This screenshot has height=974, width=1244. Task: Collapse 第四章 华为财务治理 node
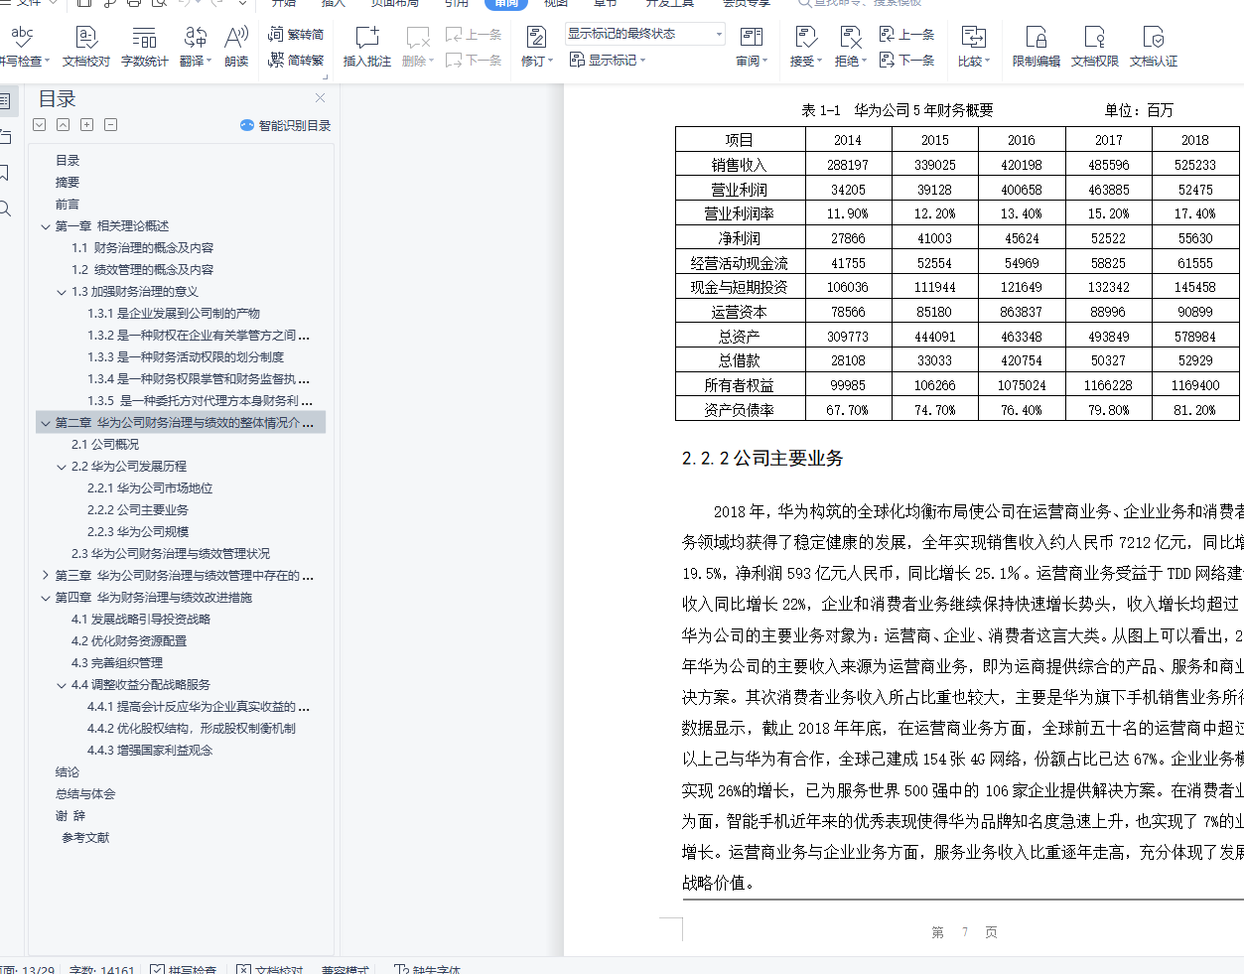pos(46,598)
